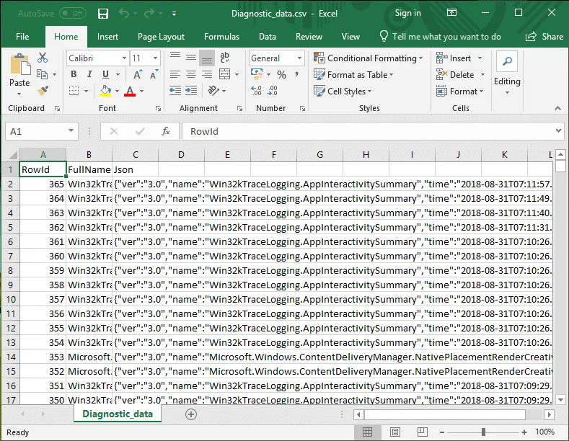Expand Format as Table menu

353,75
